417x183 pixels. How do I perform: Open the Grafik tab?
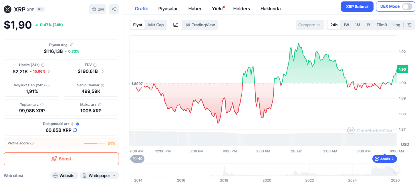pos(141,9)
